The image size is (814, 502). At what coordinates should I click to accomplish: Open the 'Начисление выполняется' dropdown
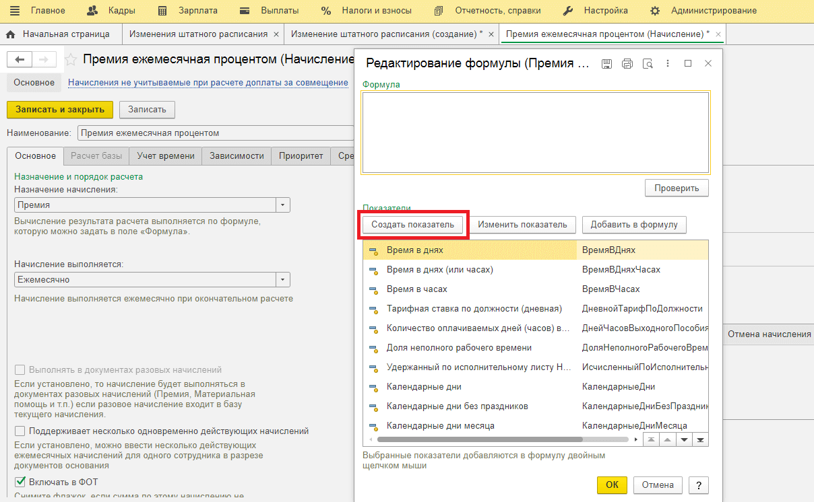tap(283, 280)
